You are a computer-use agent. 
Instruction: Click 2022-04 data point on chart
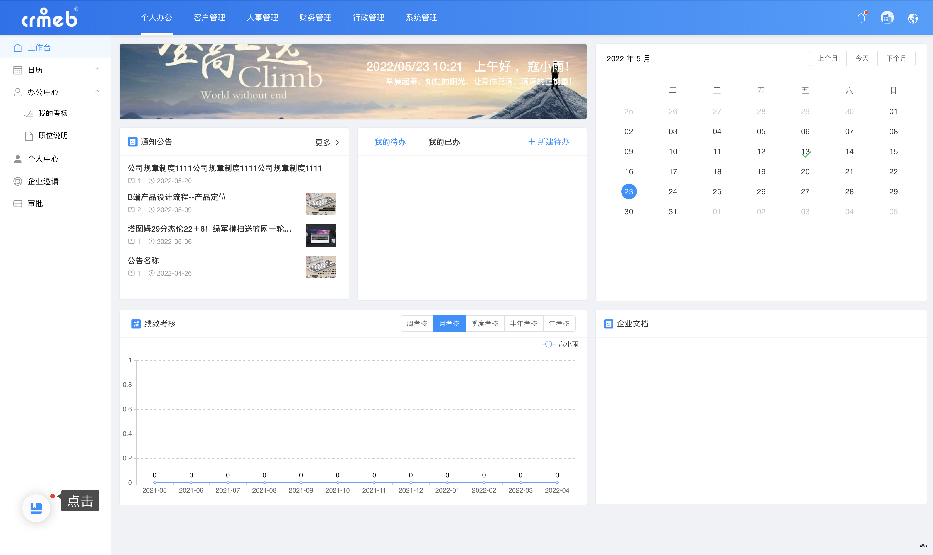pyautogui.click(x=557, y=482)
